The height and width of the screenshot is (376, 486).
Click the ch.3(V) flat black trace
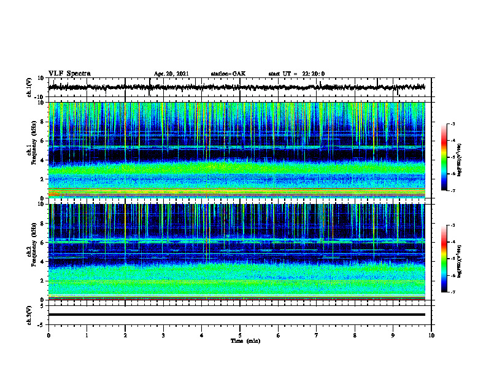237,315
